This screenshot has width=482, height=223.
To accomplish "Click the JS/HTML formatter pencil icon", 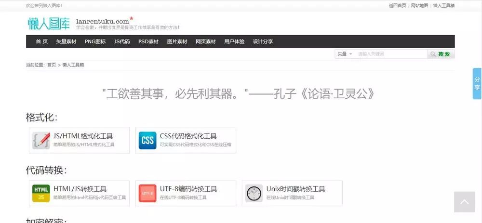I will click(x=41, y=140).
